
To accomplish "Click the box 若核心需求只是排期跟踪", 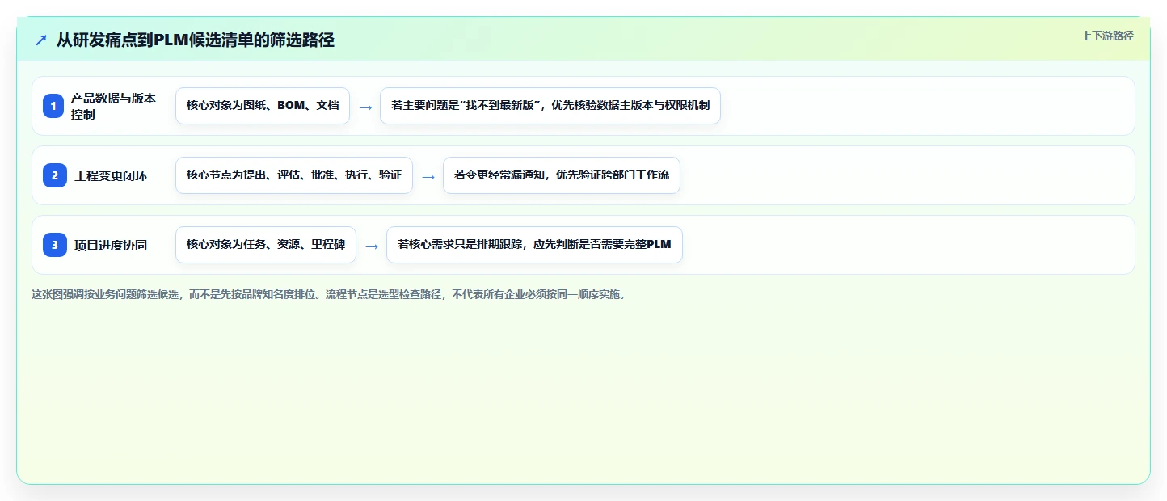I will click(x=535, y=245).
